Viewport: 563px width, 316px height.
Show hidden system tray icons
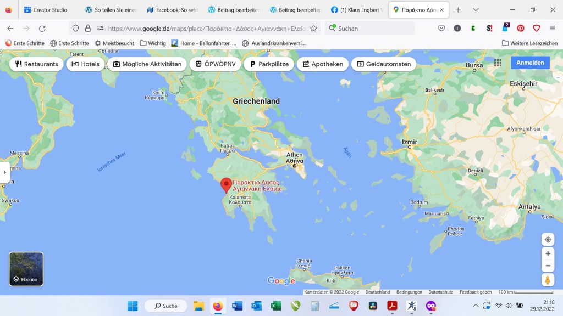(x=476, y=306)
